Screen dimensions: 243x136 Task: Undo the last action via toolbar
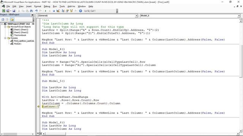[36, 11]
